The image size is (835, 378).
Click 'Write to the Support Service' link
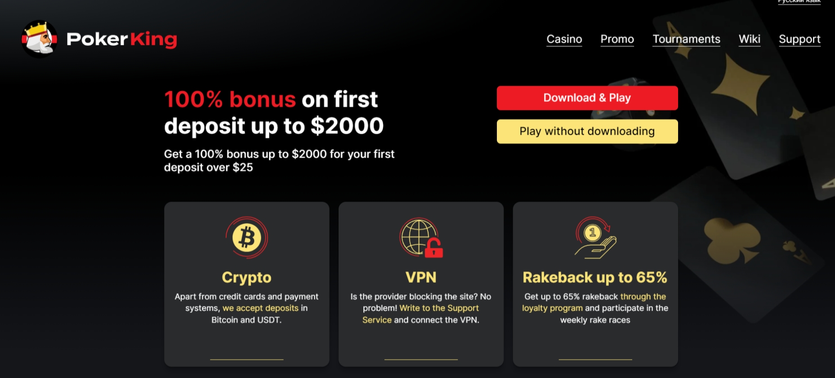tap(438, 308)
